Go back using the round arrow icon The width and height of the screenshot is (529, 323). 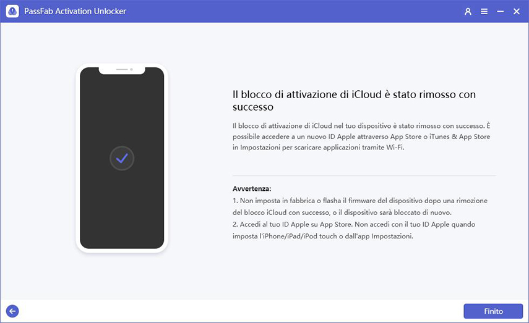tap(12, 311)
